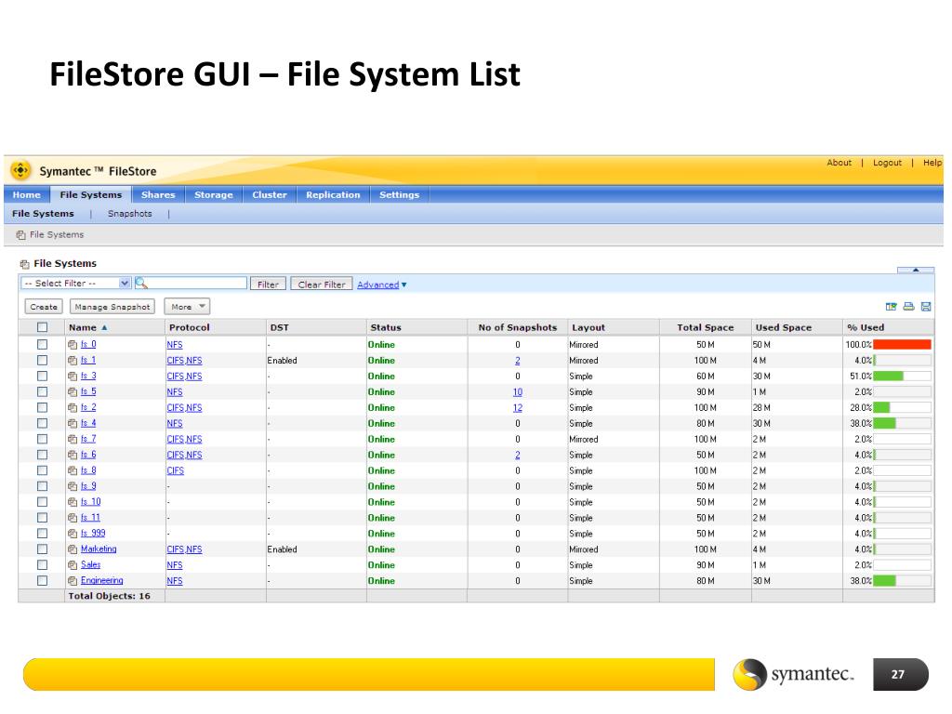Check the checkbox for Marketing row

[42, 549]
